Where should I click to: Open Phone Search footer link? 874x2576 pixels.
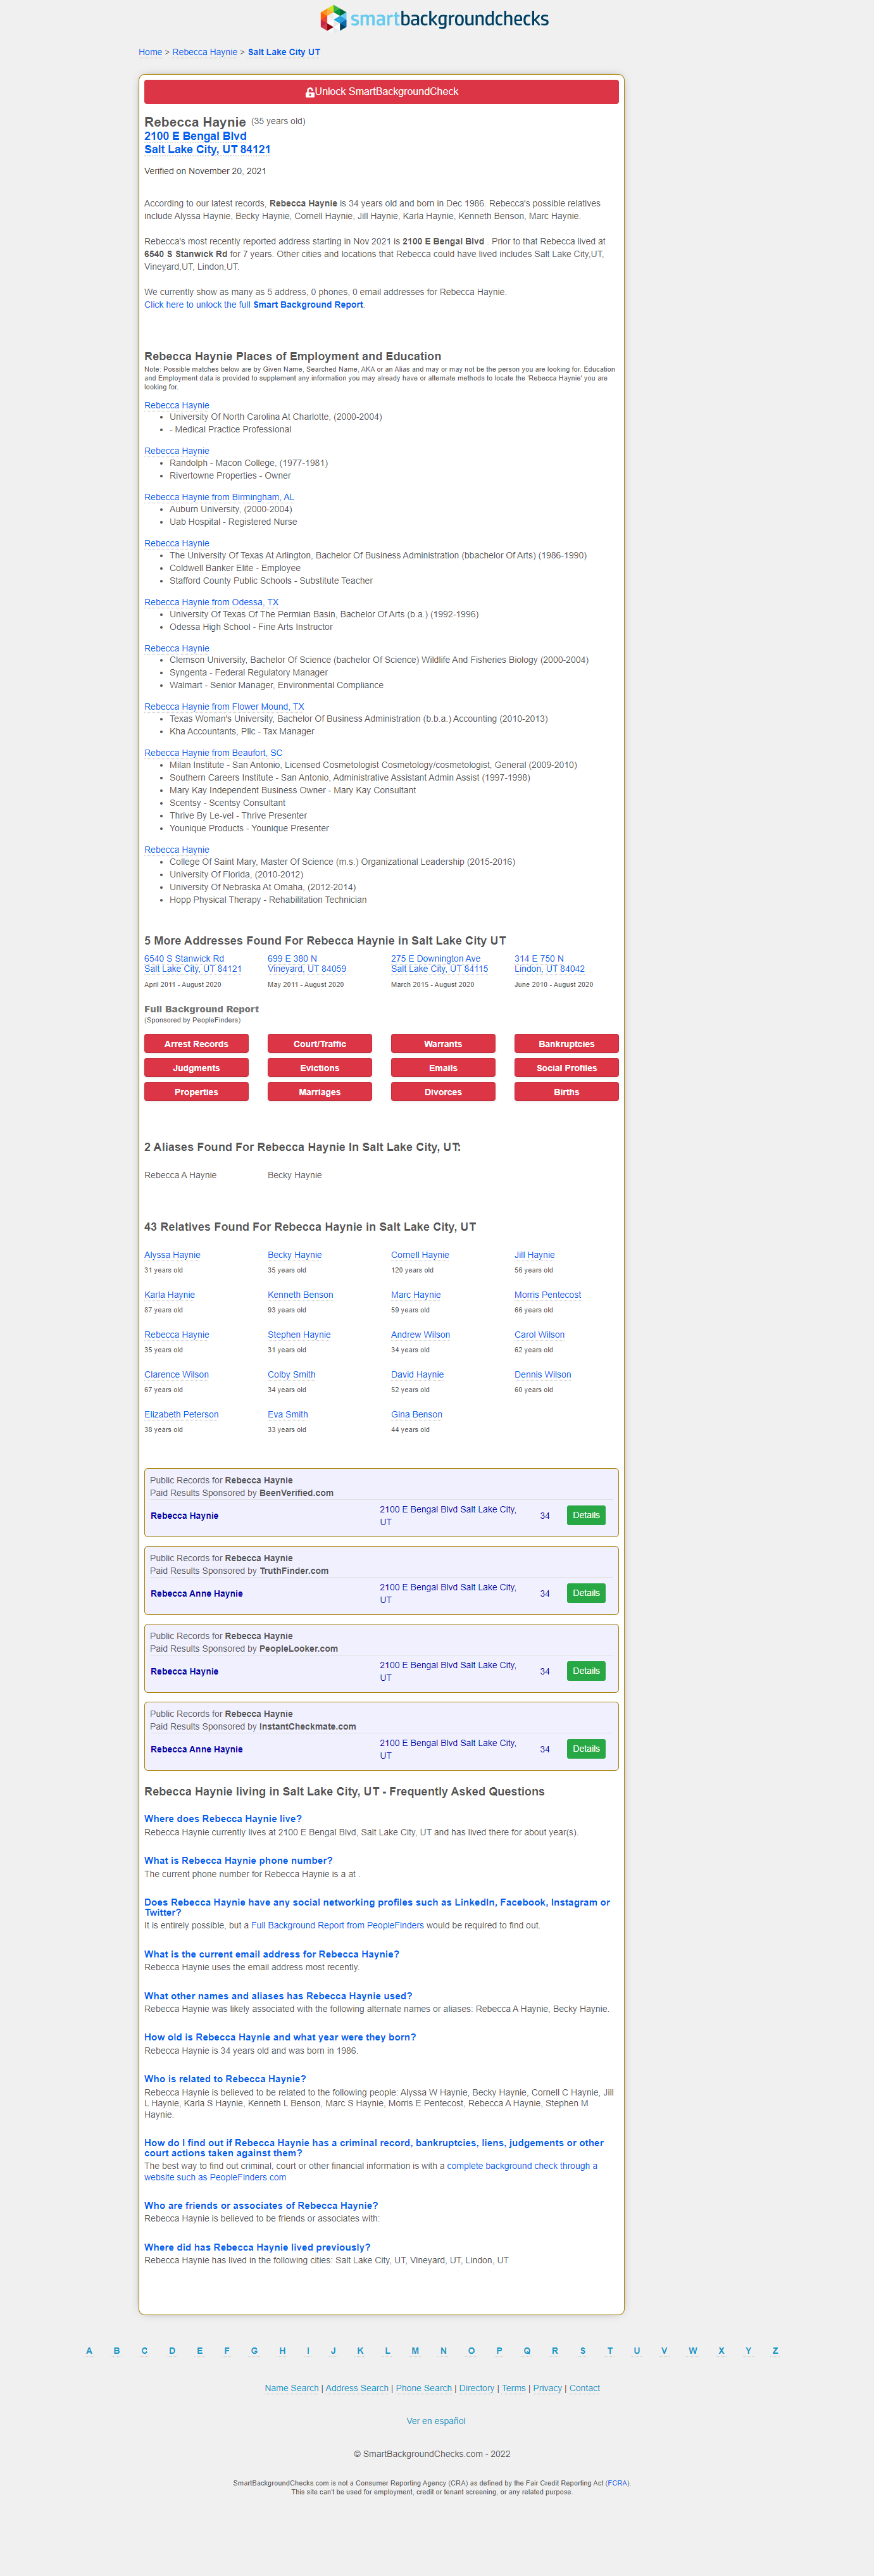tap(424, 2388)
